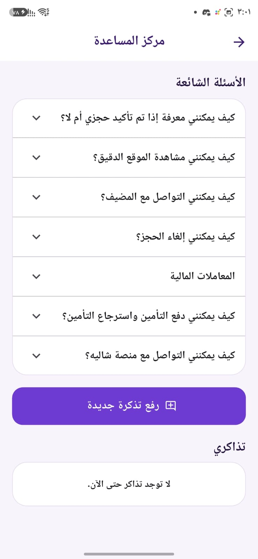Screen dimensions: 258x559
Task: Tap the empty tickets card لا توجد تذاكر
Action: coord(129,484)
